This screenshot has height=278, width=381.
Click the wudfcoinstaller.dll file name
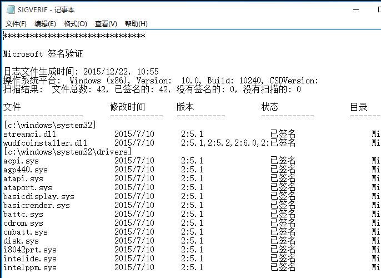(45, 143)
